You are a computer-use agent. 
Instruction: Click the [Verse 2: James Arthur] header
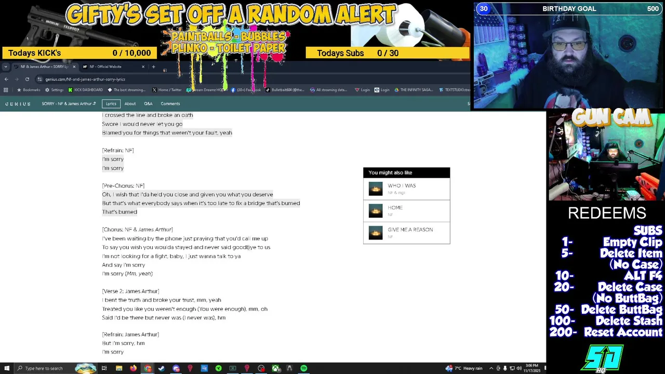130,291
